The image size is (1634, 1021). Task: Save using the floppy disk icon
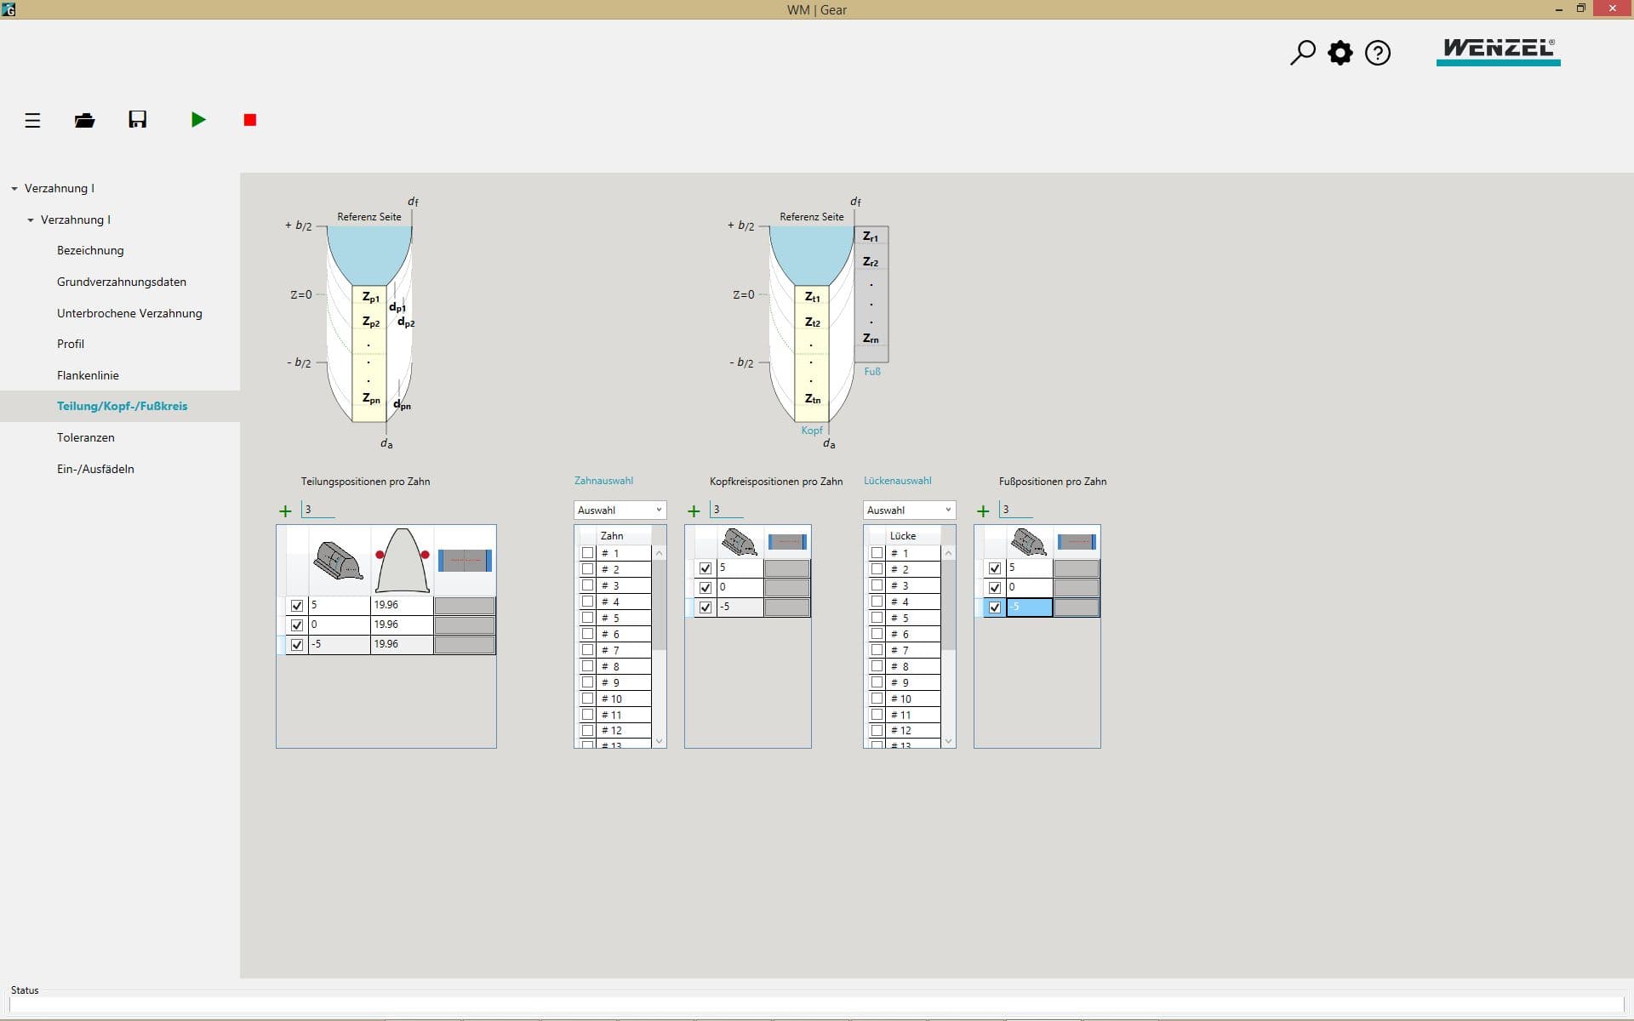(138, 119)
